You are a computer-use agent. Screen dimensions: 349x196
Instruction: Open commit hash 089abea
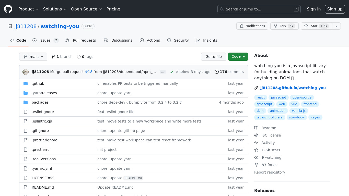point(182,72)
